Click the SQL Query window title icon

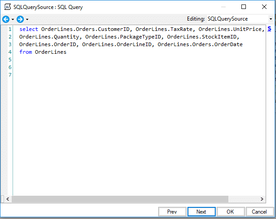tap(7, 7)
